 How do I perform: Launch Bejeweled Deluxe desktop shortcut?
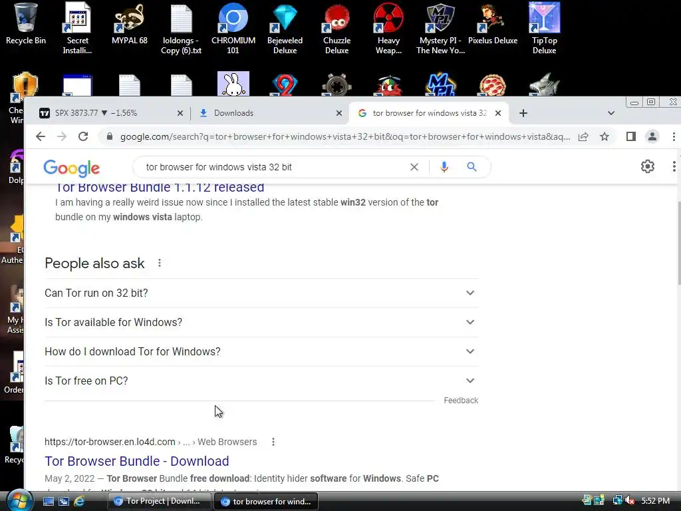tap(285, 28)
